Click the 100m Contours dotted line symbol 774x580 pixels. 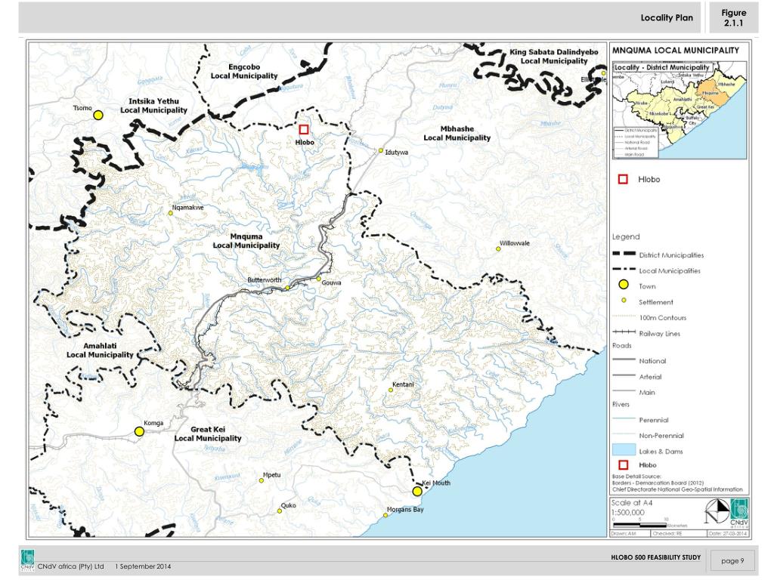click(624, 316)
